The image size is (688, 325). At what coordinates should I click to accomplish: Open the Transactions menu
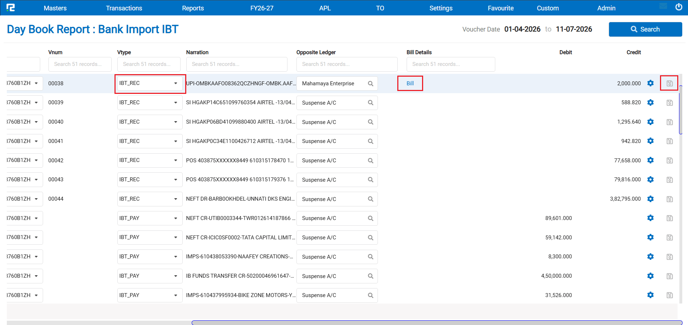tap(124, 8)
